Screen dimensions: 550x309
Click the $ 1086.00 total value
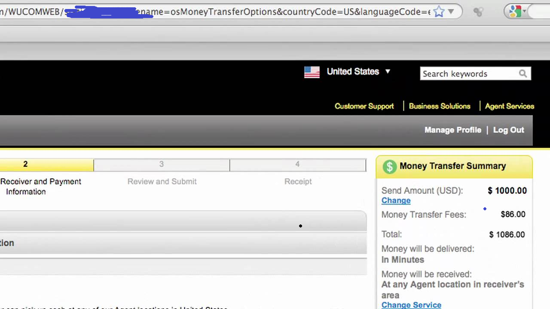[x=507, y=234]
